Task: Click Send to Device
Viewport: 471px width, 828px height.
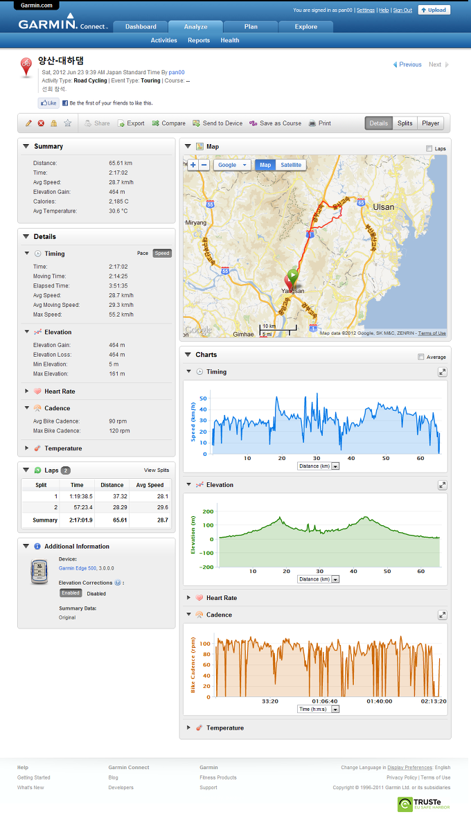Action: coord(217,123)
